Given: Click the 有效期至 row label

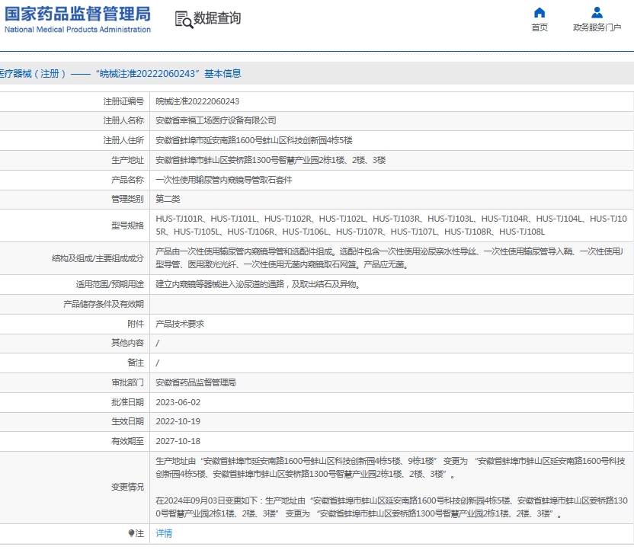Looking at the screenshot, I should 127,441.
